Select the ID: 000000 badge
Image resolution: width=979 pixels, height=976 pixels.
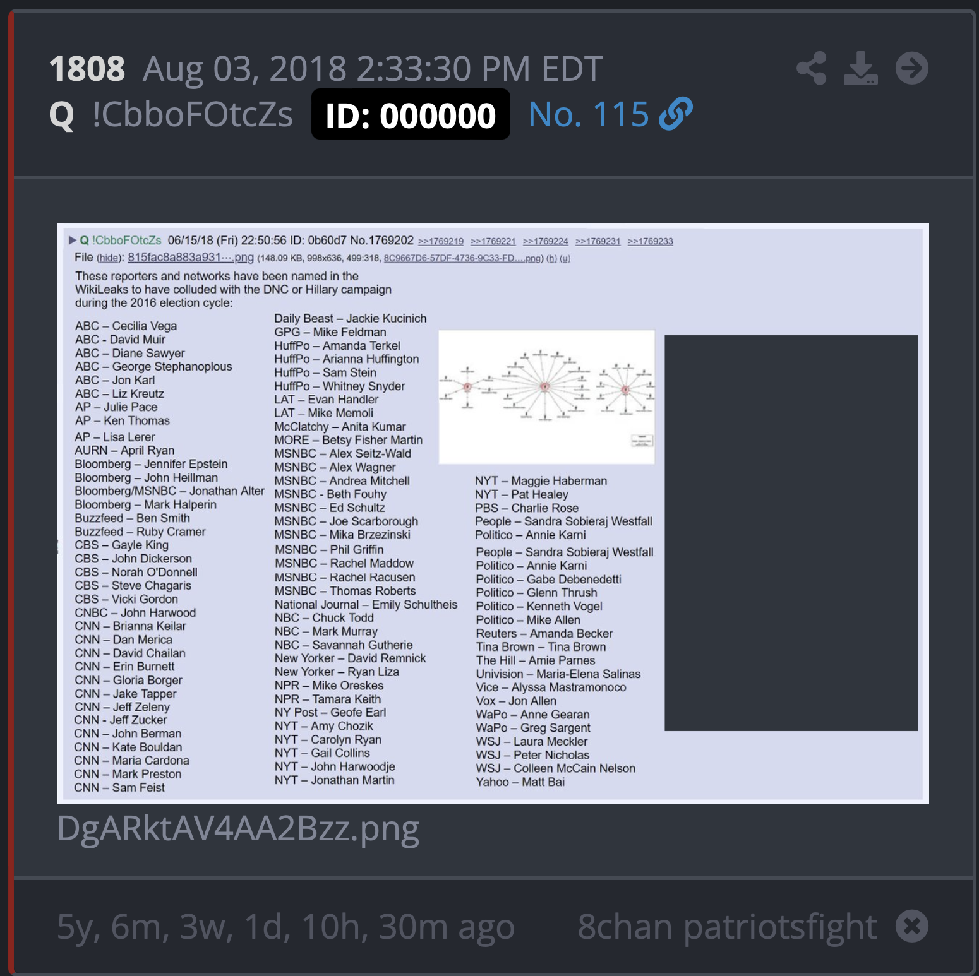coord(411,114)
